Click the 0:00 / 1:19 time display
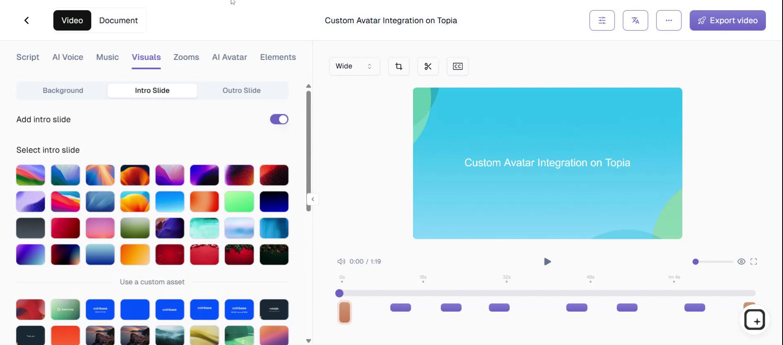 pos(365,261)
